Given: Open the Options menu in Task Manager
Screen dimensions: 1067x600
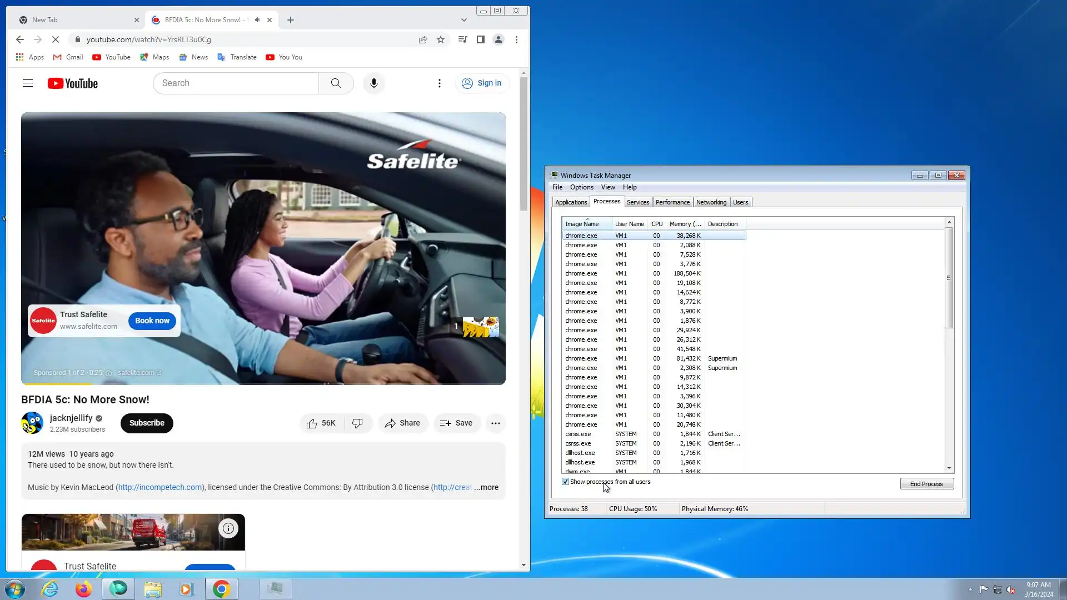Looking at the screenshot, I should [581, 187].
